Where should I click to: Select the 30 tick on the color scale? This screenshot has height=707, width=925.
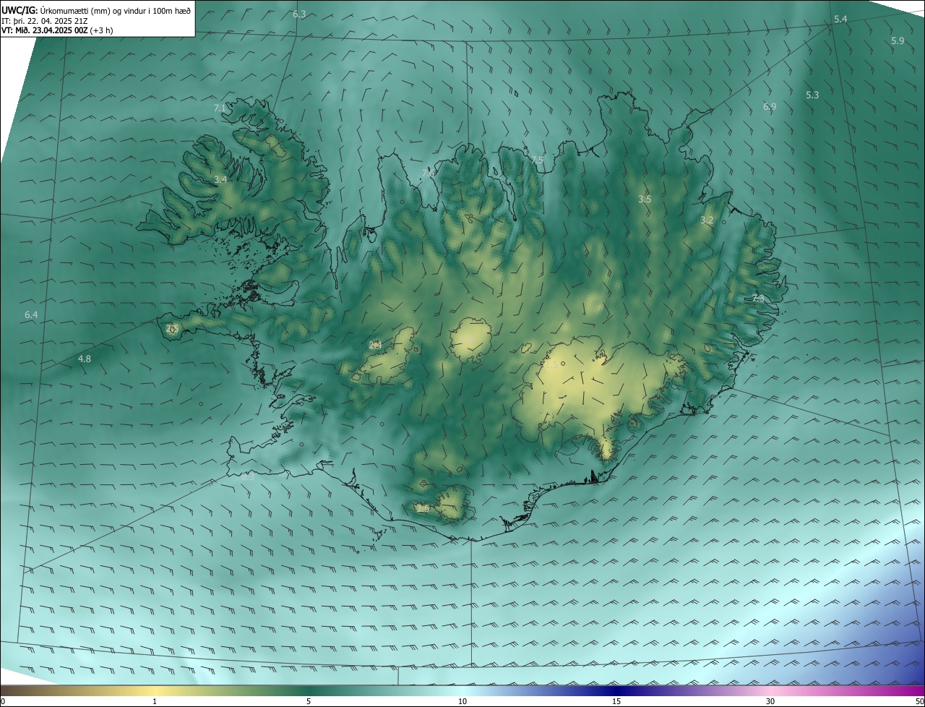coord(770,701)
